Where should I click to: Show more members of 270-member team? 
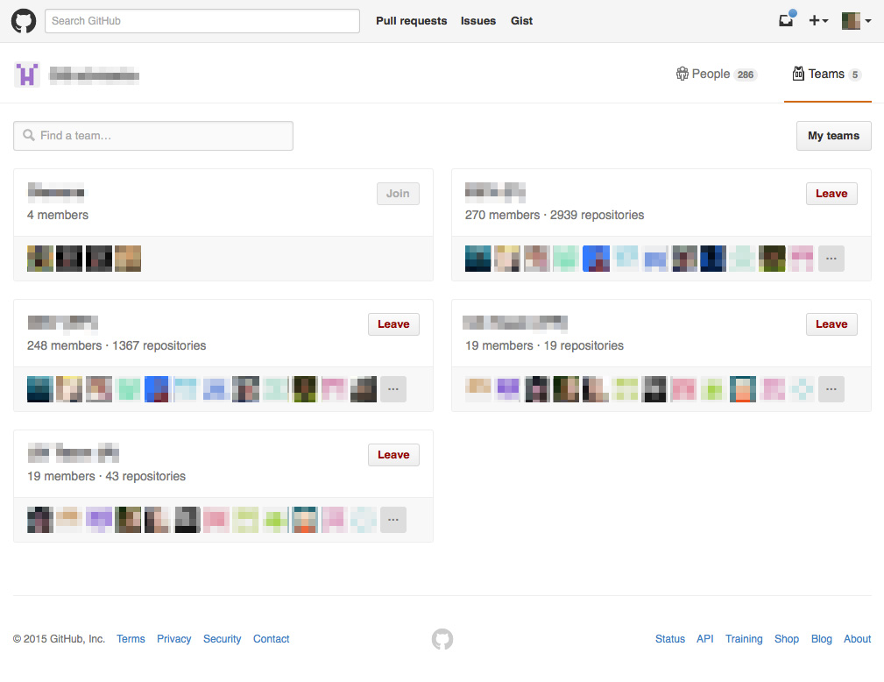831,259
